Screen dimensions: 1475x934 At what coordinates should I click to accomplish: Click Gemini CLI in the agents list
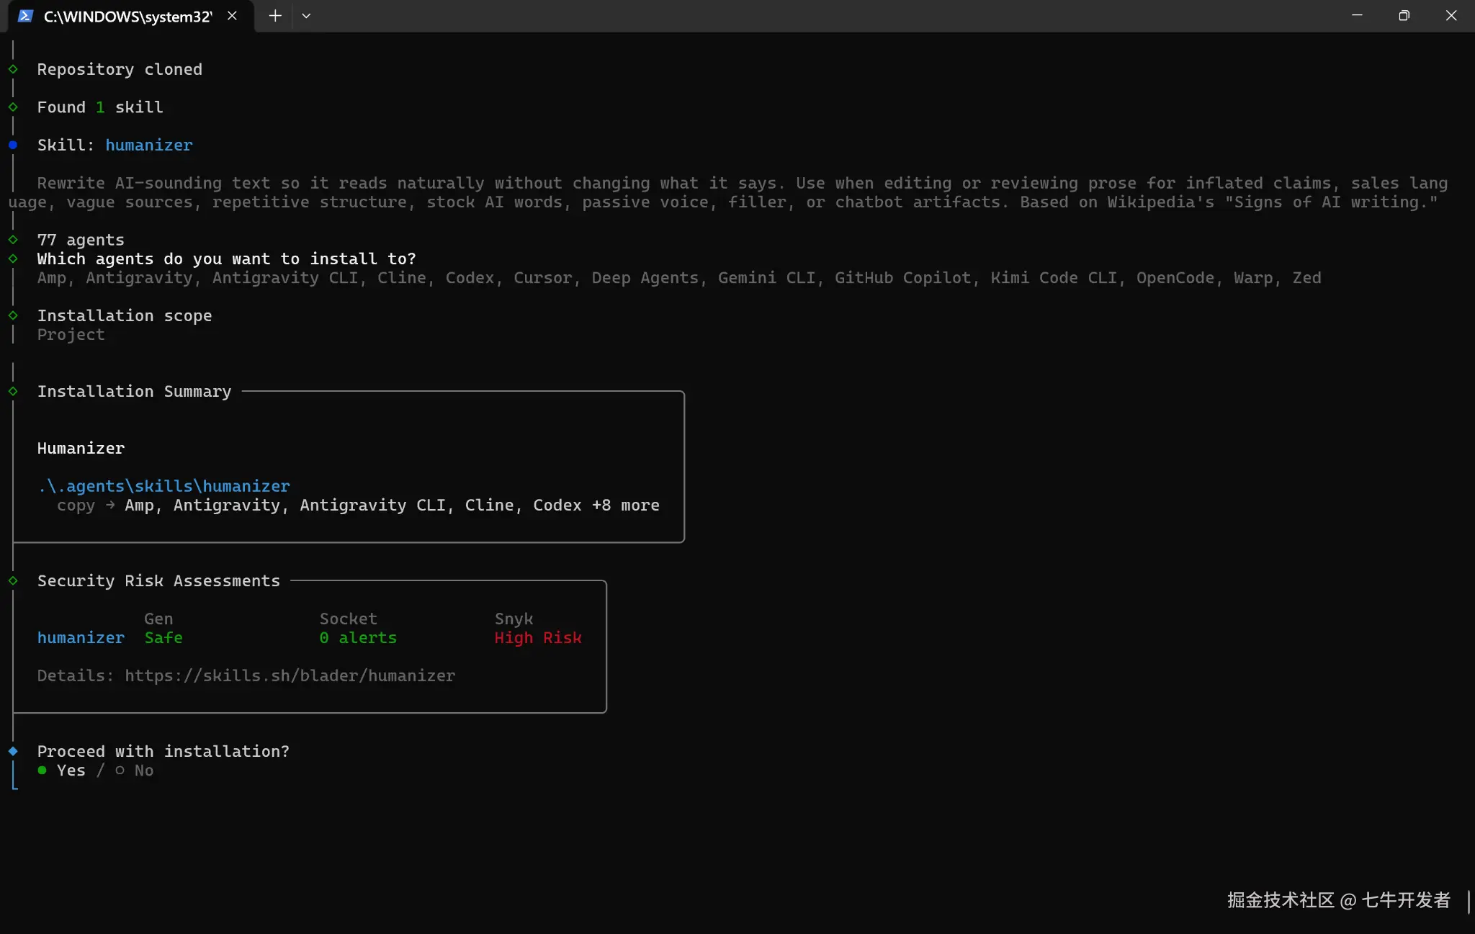click(x=766, y=278)
